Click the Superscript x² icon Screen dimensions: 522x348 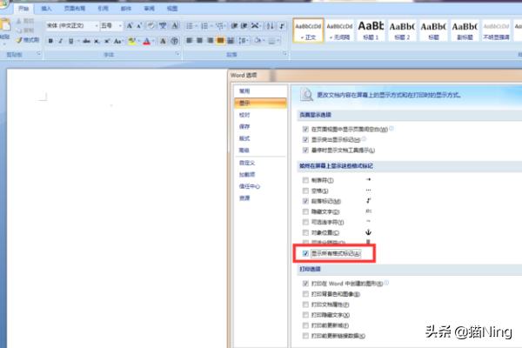pos(107,41)
